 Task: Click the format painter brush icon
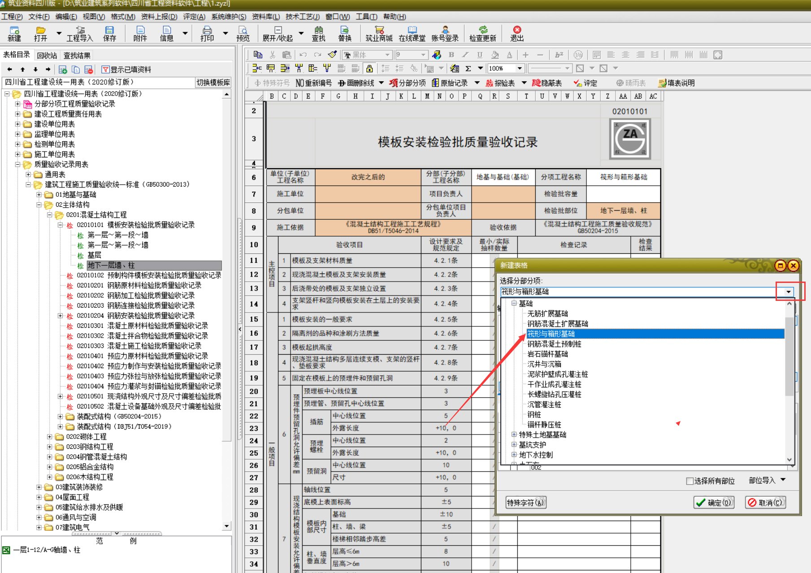click(x=332, y=55)
